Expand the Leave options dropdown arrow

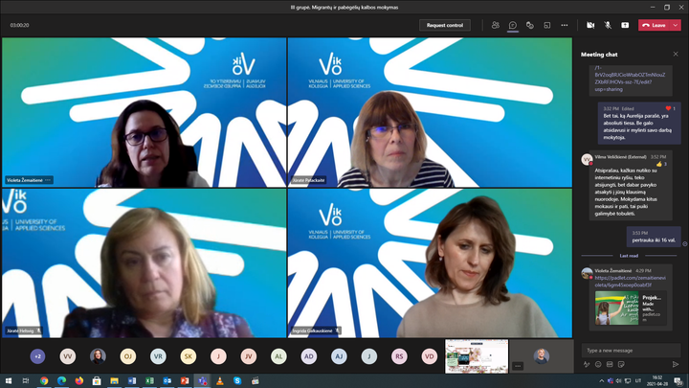coord(675,25)
